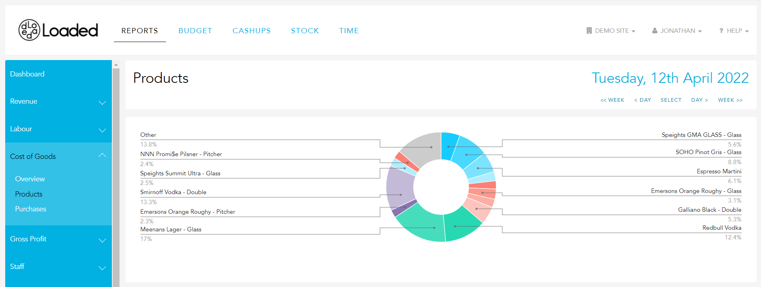
Task: Switch to the Budget tab
Action: [x=195, y=31]
